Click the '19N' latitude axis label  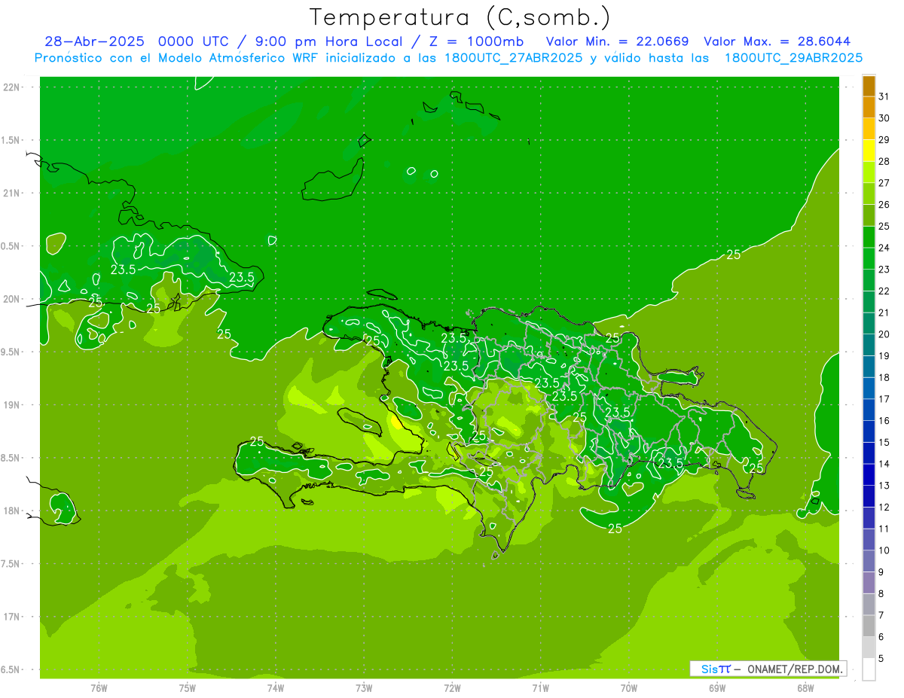(11, 405)
